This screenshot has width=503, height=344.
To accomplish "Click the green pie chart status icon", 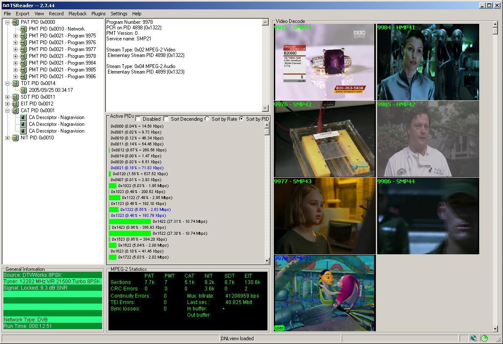I will 484,338.
